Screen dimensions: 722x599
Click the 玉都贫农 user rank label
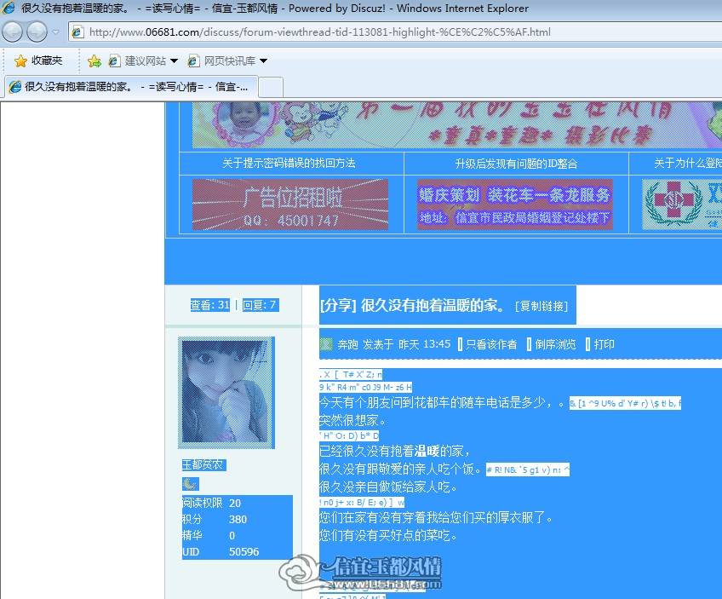203,465
